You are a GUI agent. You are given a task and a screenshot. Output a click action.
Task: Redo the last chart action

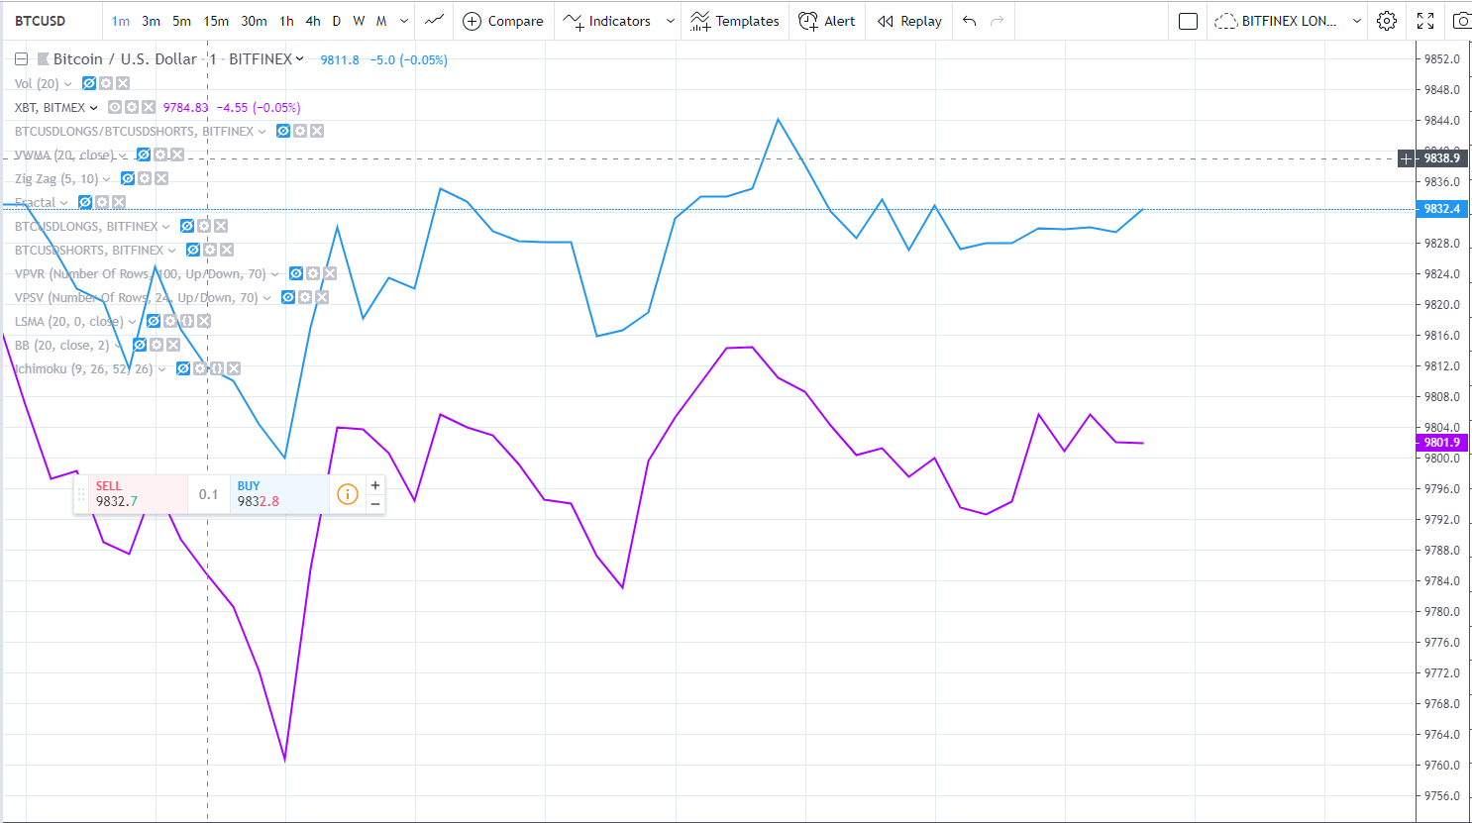(x=997, y=21)
